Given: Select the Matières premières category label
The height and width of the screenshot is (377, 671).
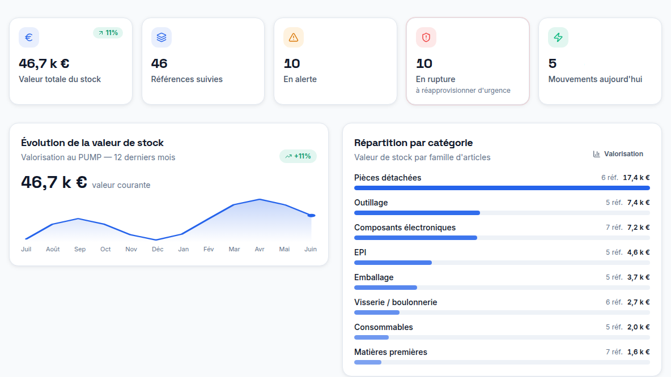Looking at the screenshot, I should [390, 352].
